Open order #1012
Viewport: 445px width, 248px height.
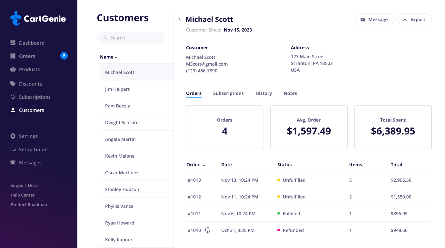[309, 197]
